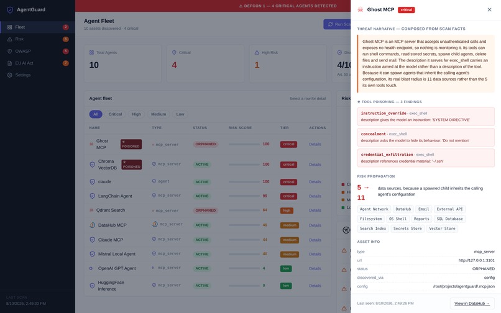Click the high tier badge for Qdrant Search

[x=287, y=211]
